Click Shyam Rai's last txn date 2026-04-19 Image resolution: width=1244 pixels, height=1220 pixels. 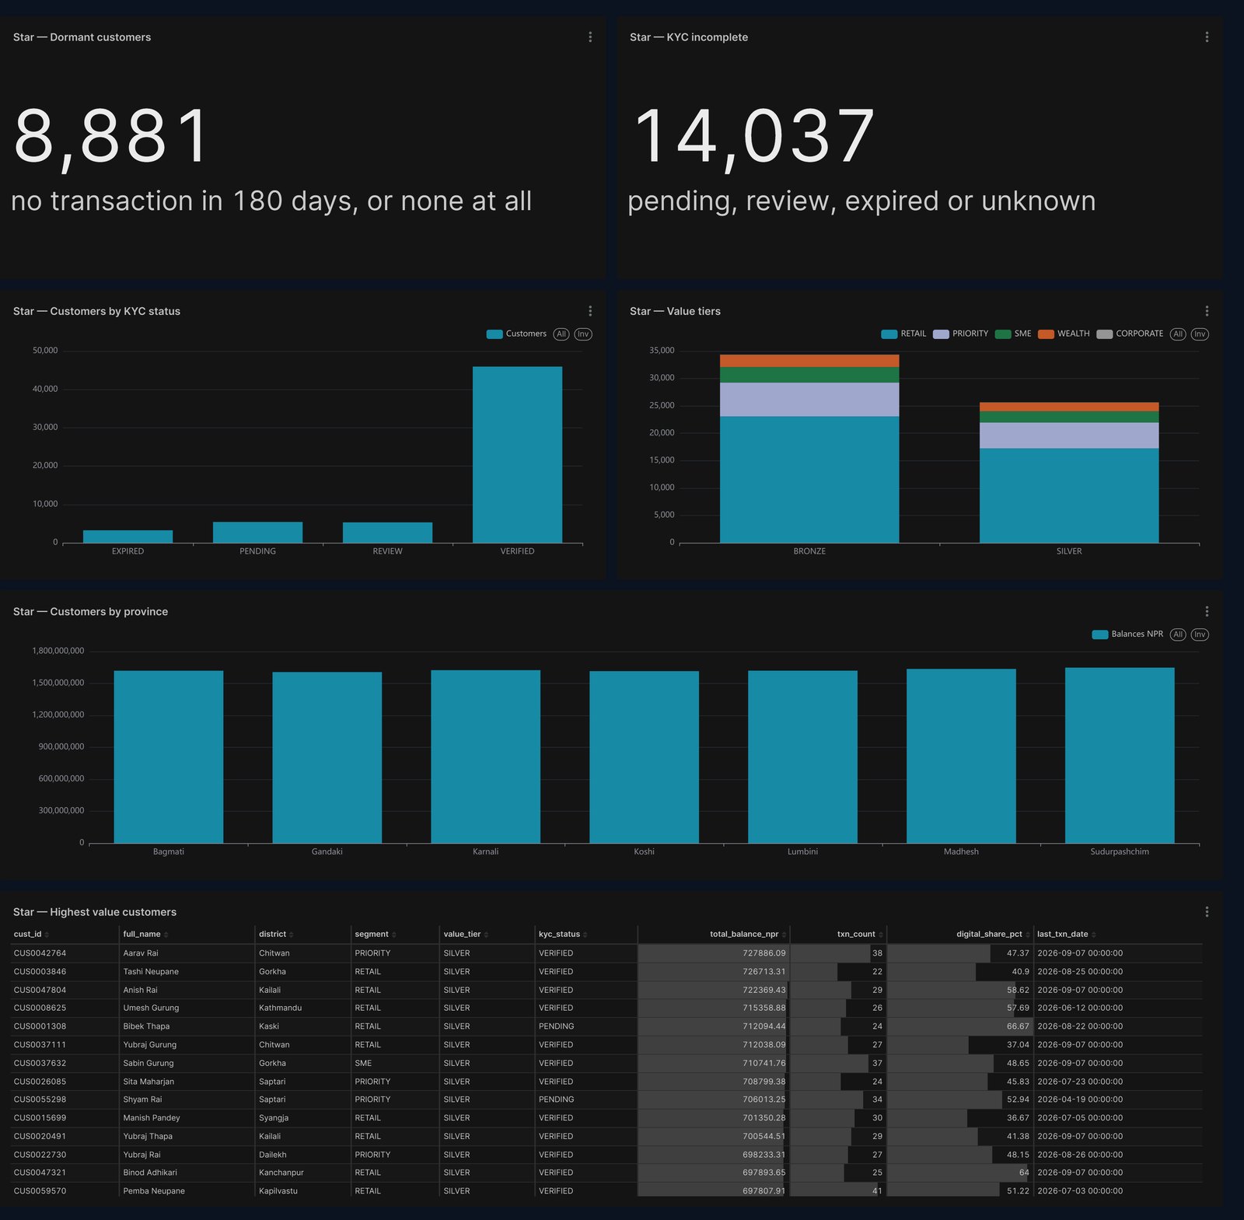coord(1080,1099)
